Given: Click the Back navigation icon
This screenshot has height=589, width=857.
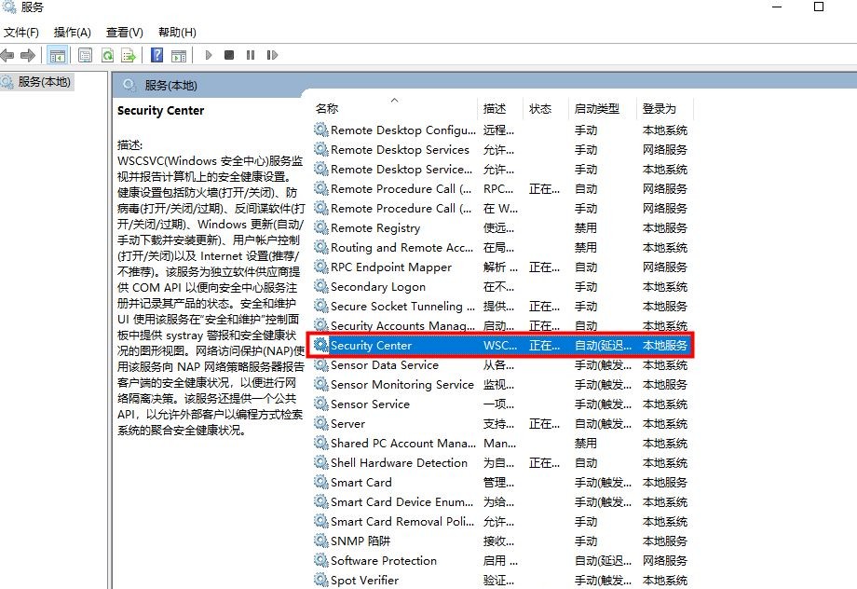Looking at the screenshot, I should tap(7, 54).
